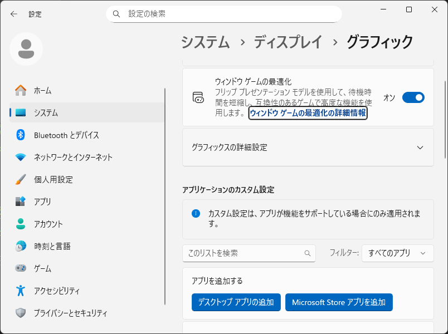Click the アプリ icon in sidebar
448x334 pixels.
tap(21, 202)
